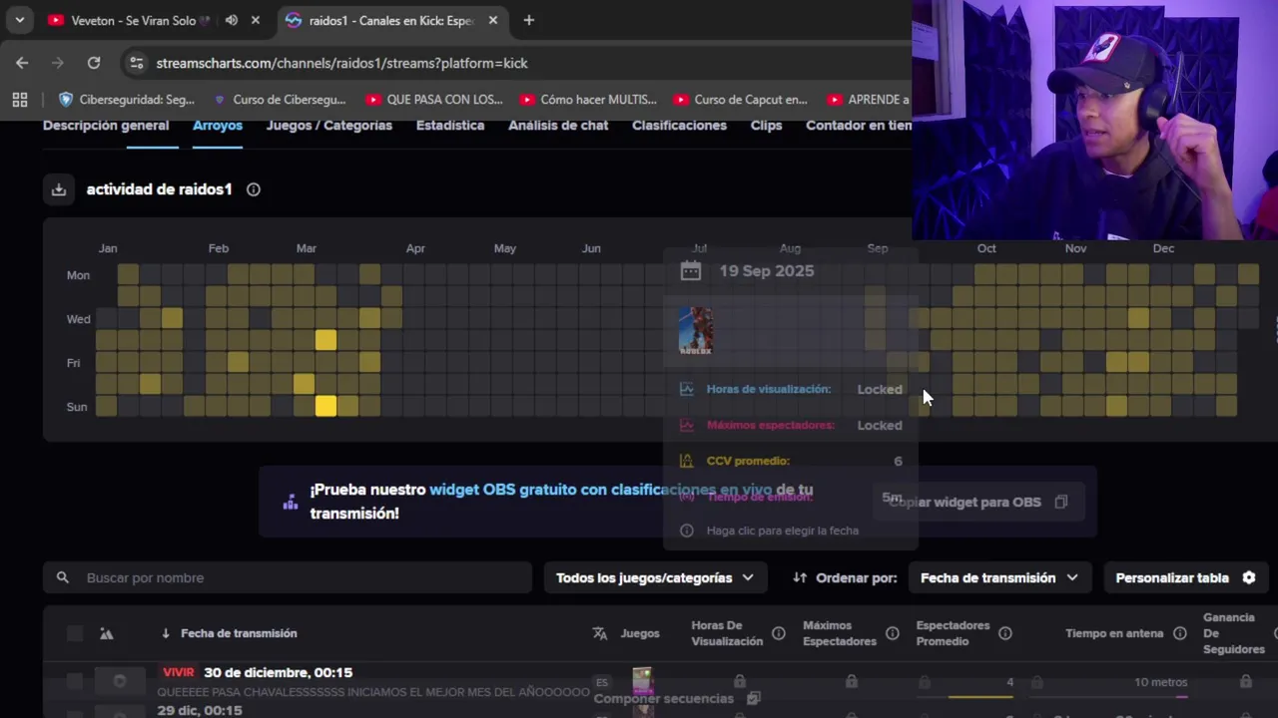Download raidos1 activity data icon
Screen dimensions: 1278x718
tap(59, 189)
